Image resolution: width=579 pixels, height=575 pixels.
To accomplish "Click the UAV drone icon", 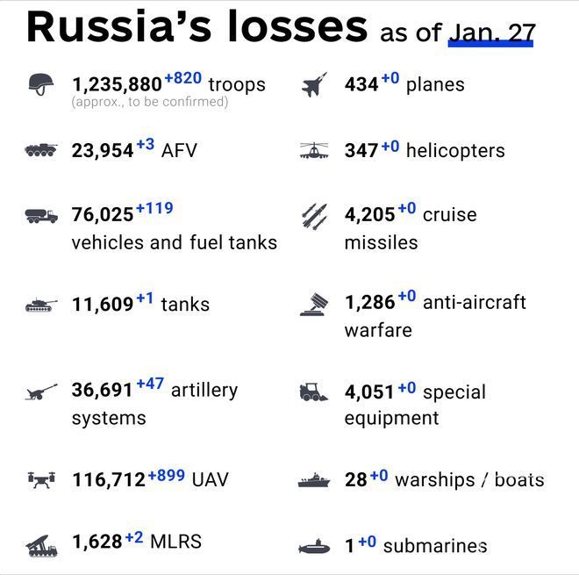I will 41,479.
